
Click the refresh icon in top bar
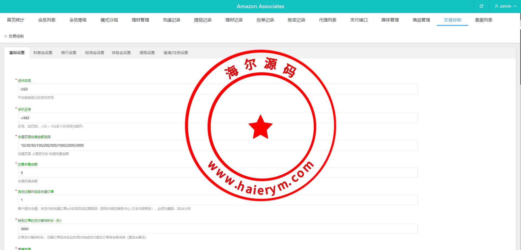(481, 6)
